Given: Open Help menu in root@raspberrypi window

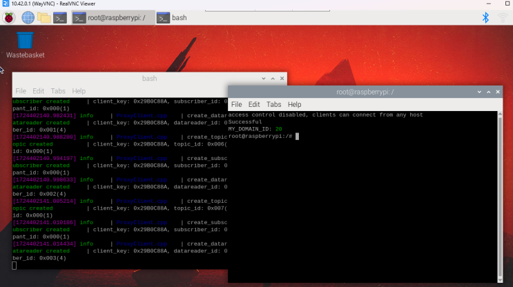Looking at the screenshot, I should [x=294, y=104].
